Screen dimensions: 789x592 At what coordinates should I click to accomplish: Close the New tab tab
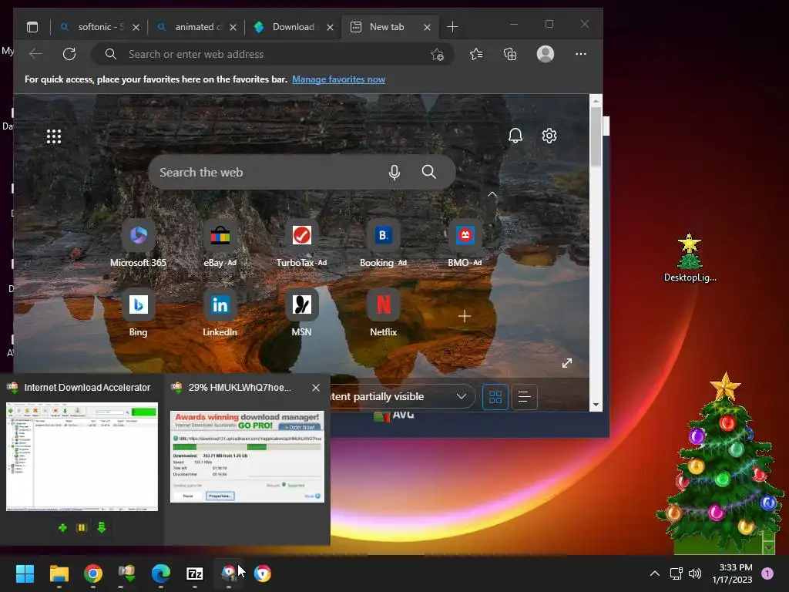(x=427, y=28)
